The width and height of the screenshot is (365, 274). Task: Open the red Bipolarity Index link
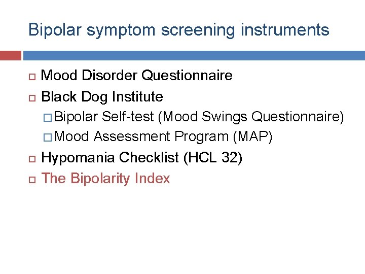pyautogui.click(x=105, y=179)
